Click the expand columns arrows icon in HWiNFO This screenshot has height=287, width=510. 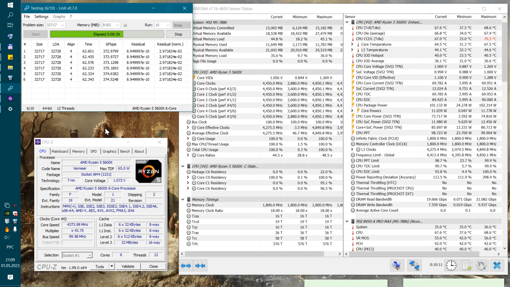186,265
